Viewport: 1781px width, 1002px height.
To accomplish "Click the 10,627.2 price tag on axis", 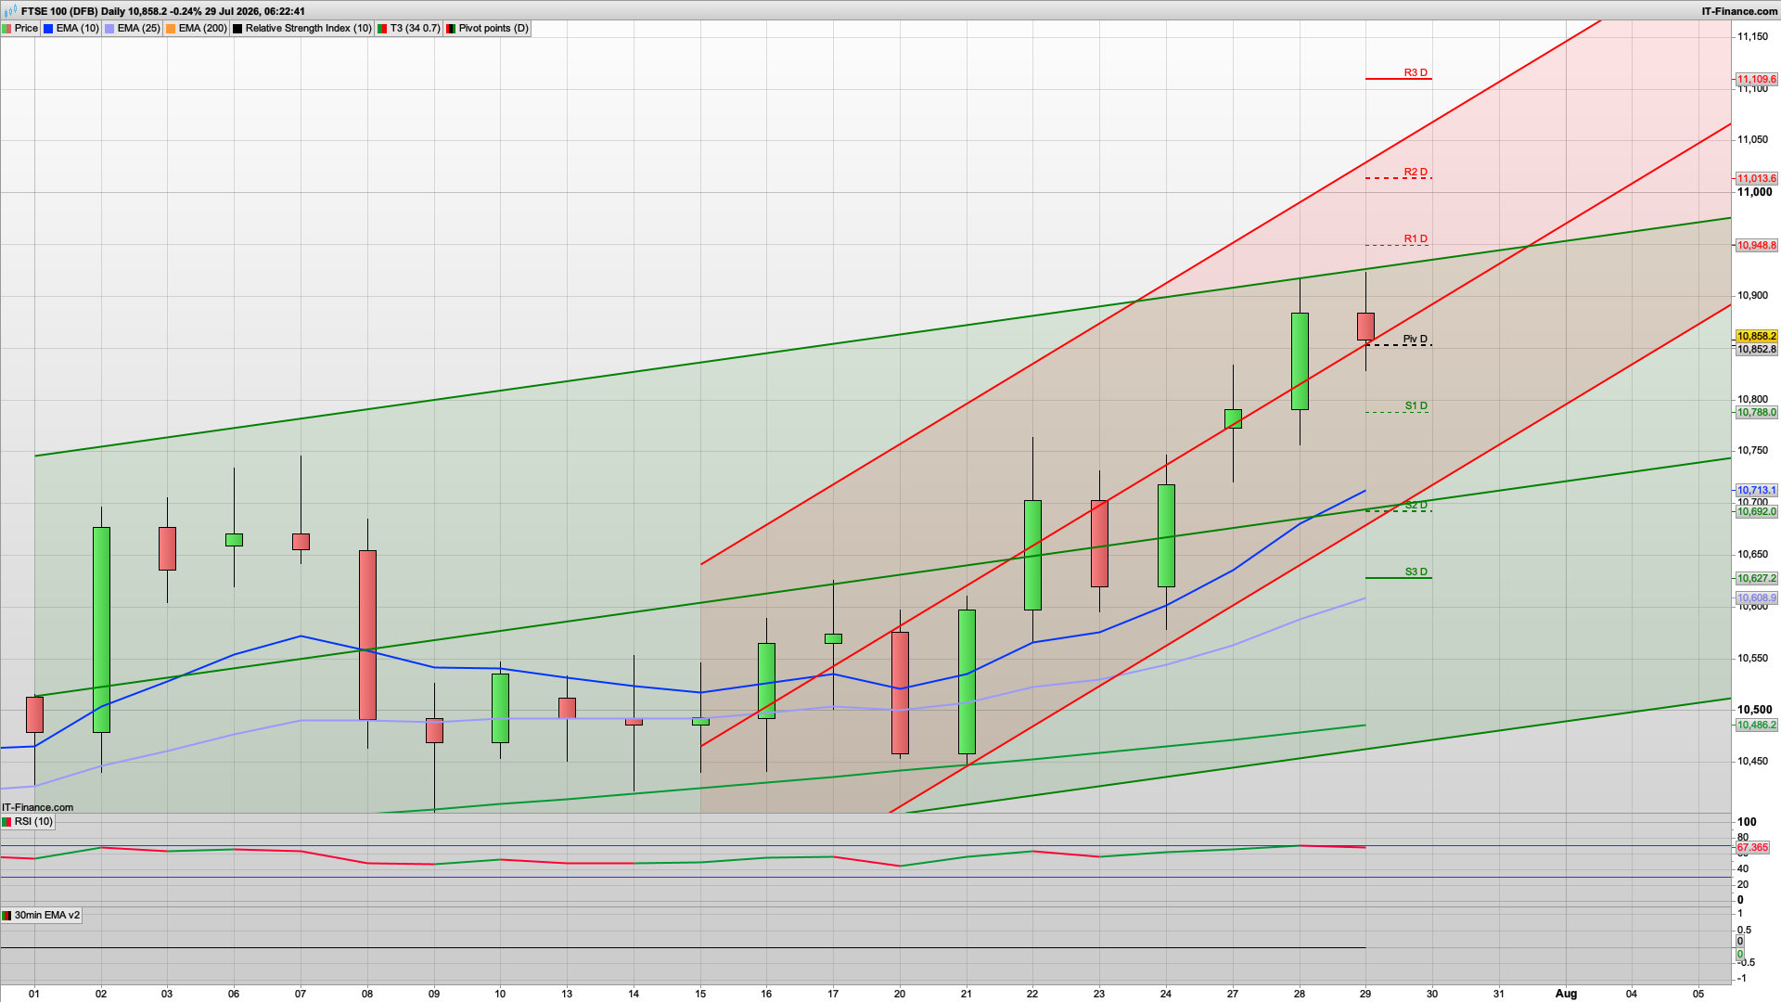I will [x=1756, y=579].
